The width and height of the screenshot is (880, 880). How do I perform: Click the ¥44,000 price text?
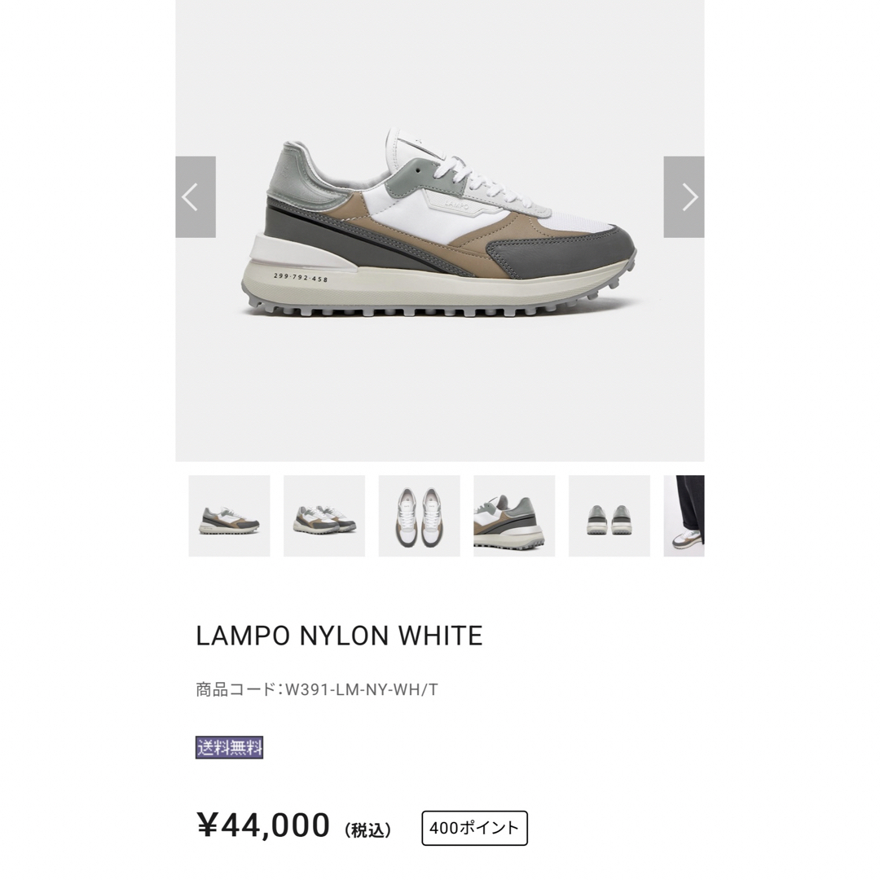tap(262, 825)
